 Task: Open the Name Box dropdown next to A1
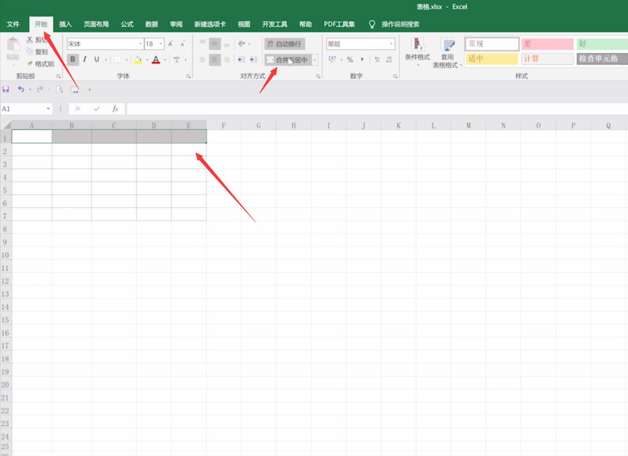point(48,109)
